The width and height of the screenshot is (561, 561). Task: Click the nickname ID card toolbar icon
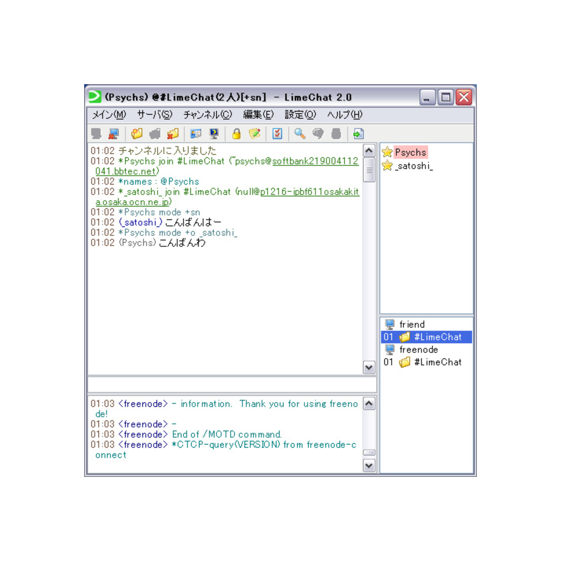pyautogui.click(x=195, y=134)
